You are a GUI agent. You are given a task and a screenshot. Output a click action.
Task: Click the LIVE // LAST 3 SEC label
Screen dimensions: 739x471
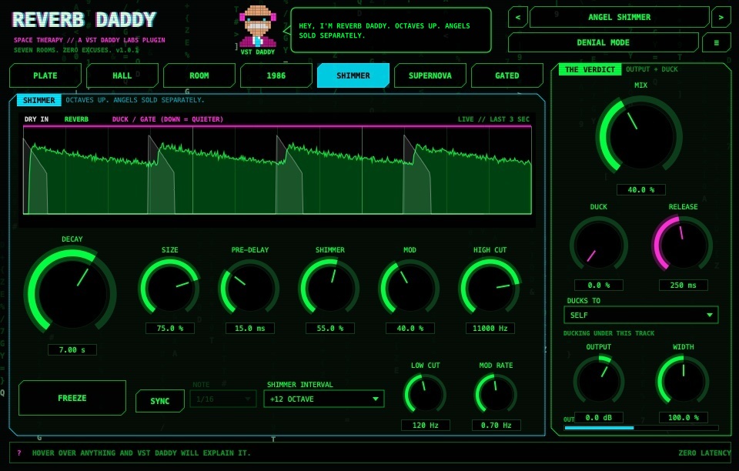pos(493,119)
